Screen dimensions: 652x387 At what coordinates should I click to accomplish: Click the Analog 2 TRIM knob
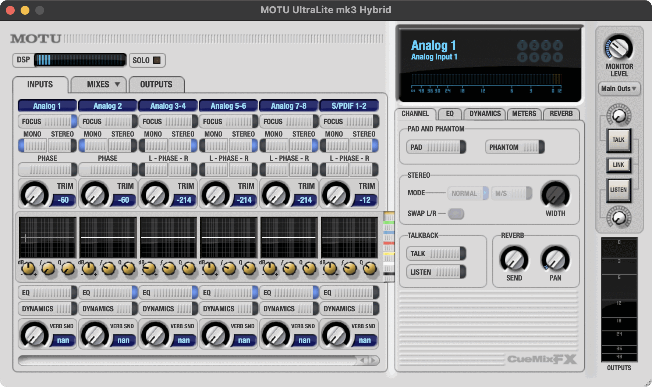[95, 195]
